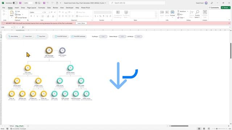Switch to the Power Pivot tab

(86, 8)
